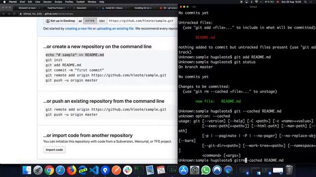Open the Window menu
This screenshot has width=316, height=177.
click(92, 2)
